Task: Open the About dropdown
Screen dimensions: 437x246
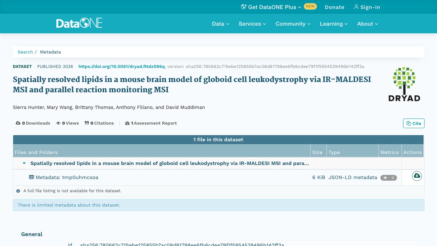Action: point(368,24)
